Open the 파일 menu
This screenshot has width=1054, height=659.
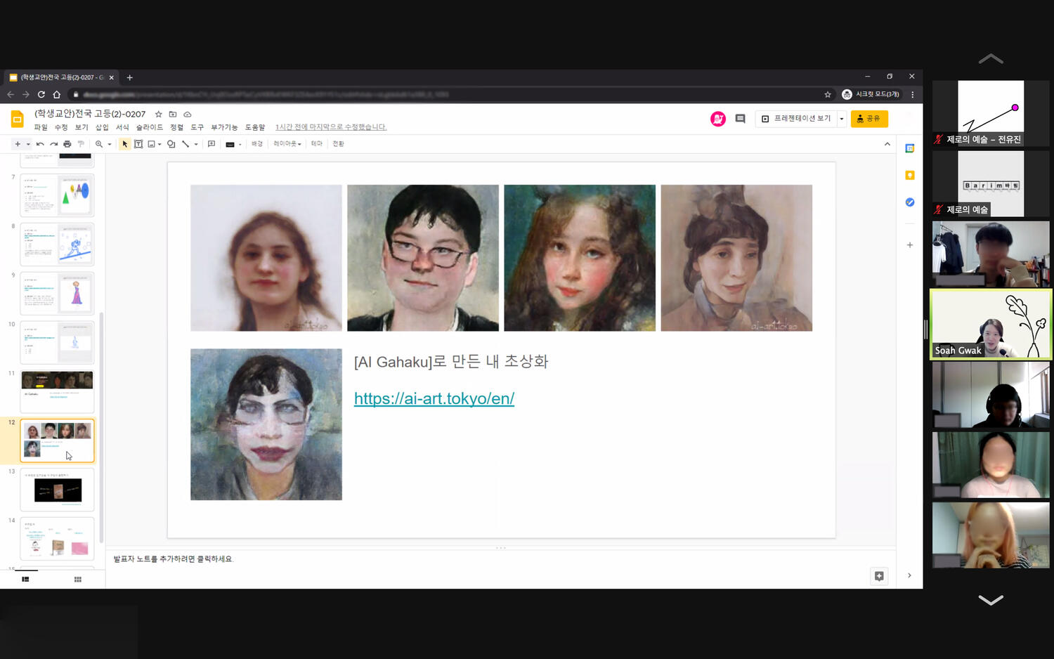tap(41, 127)
